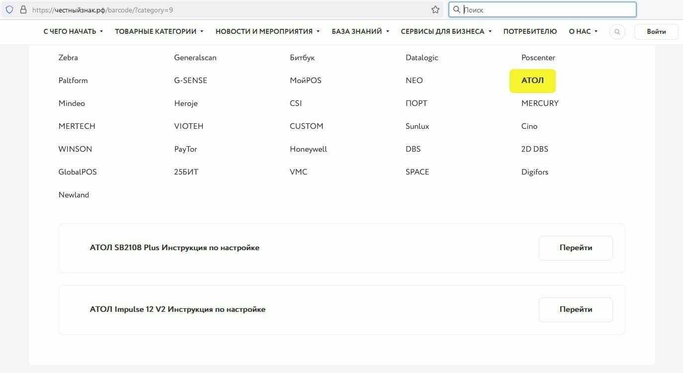The width and height of the screenshot is (683, 373).
Task: Expand the НОВОСТИ И МЕРОПРИЯТИЯ menu
Action: pos(267,31)
